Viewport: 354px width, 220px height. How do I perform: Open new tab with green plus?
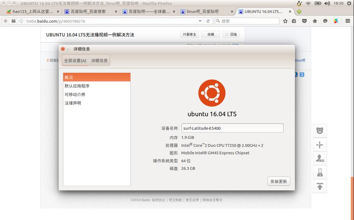tap(299, 12)
